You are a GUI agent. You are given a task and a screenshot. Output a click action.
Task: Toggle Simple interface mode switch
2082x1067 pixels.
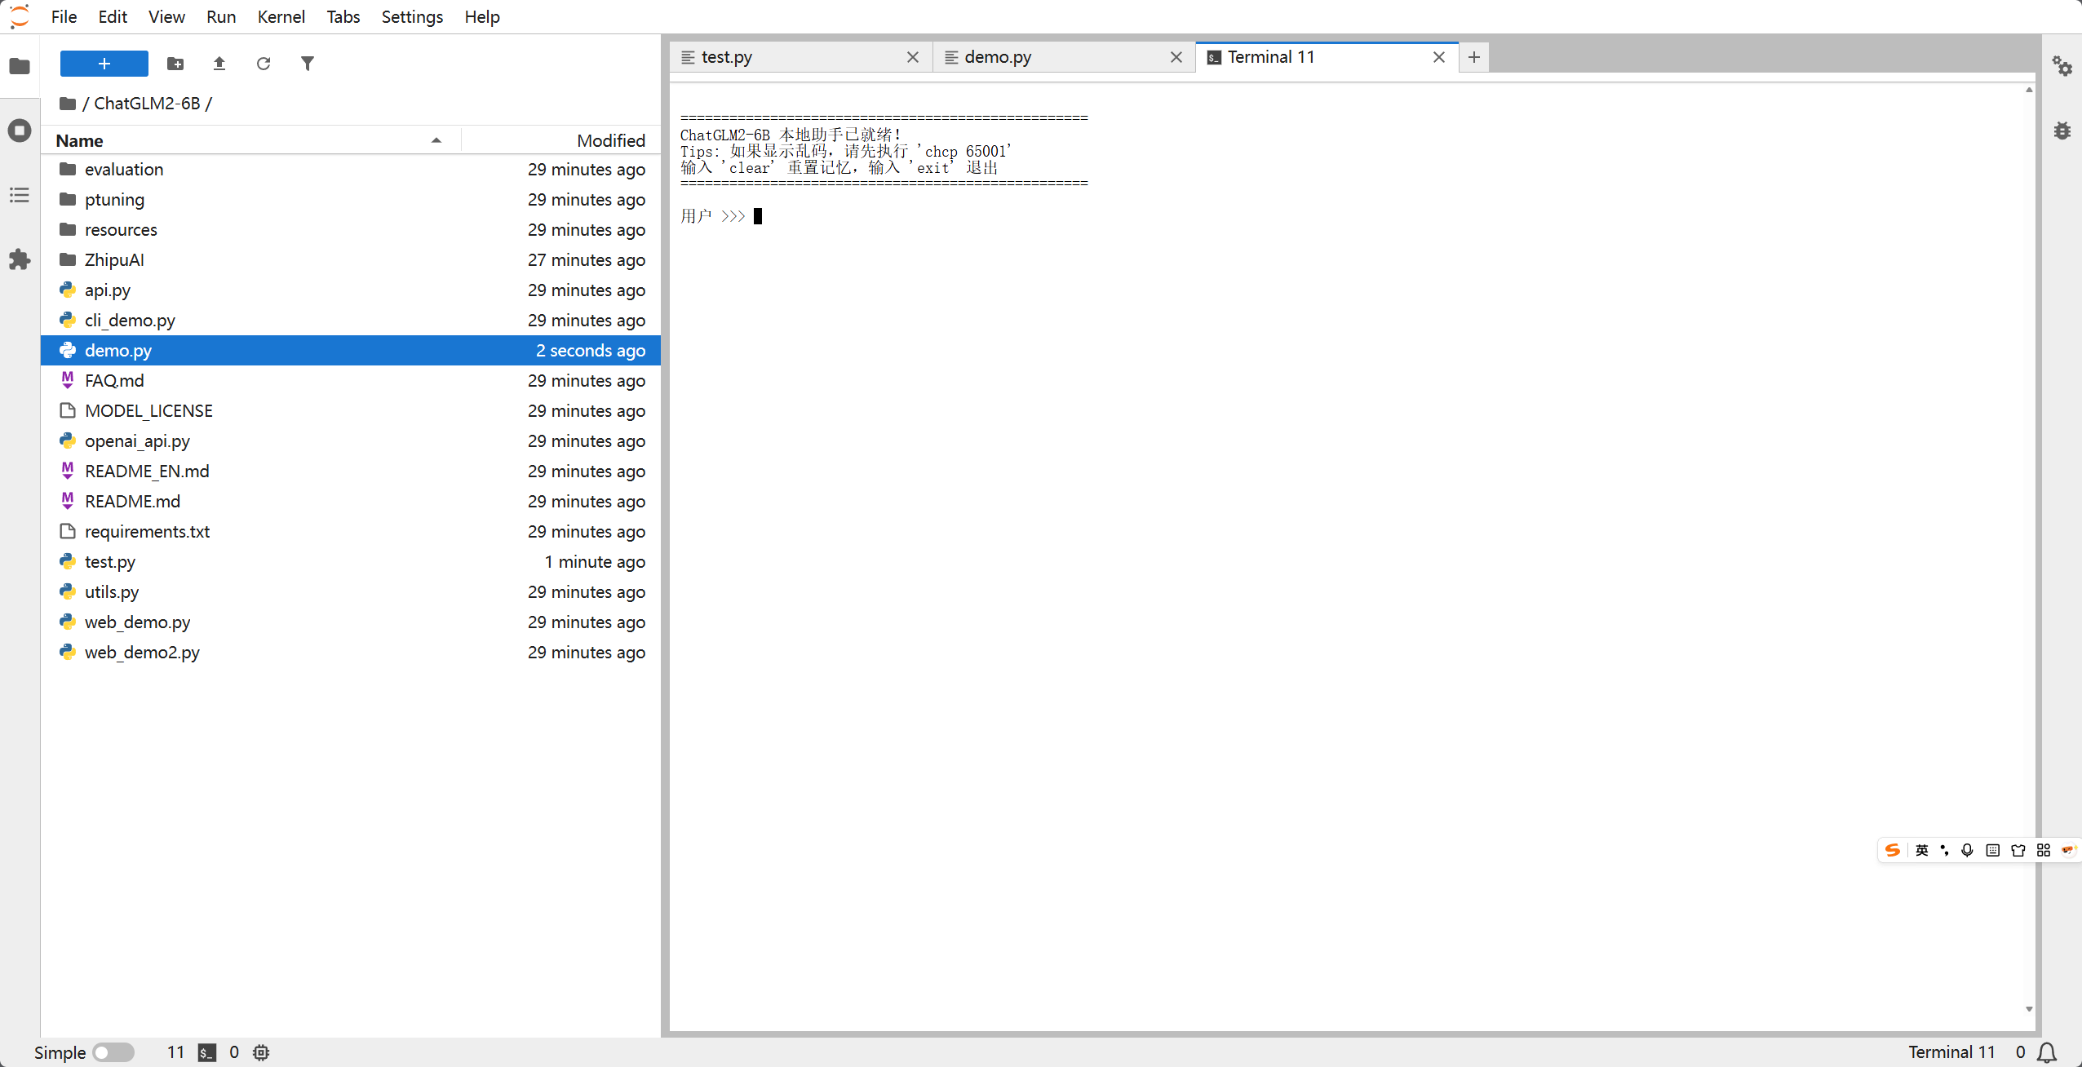[113, 1052]
